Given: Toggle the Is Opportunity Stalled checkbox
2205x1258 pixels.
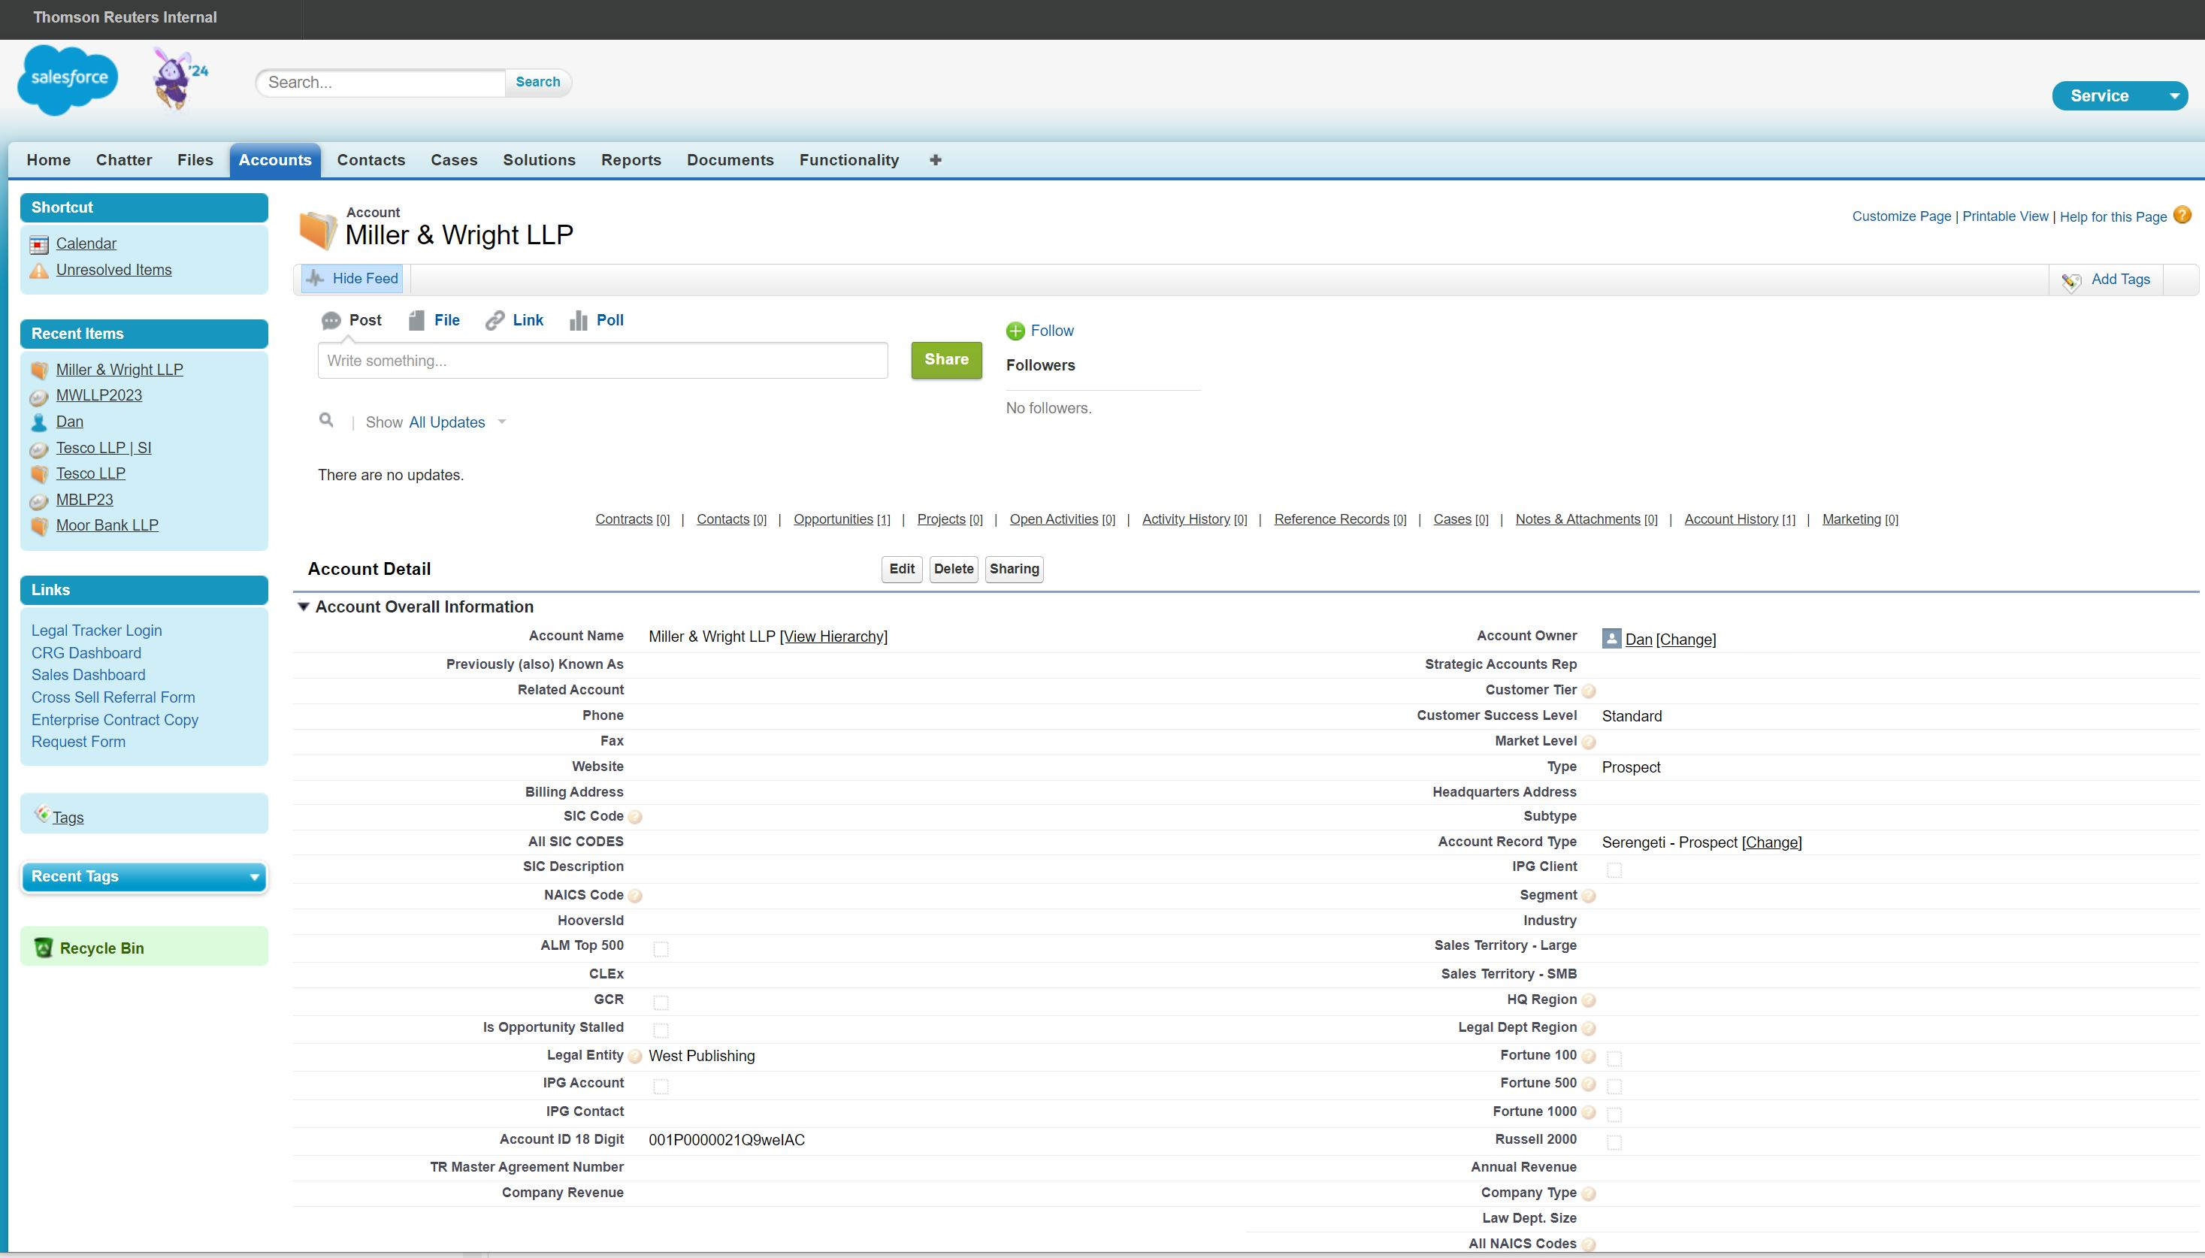Looking at the screenshot, I should coord(661,1030).
